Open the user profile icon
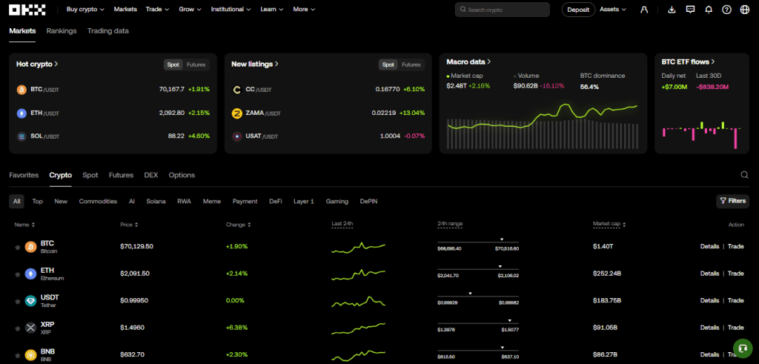This screenshot has height=364, width=759. (x=644, y=10)
